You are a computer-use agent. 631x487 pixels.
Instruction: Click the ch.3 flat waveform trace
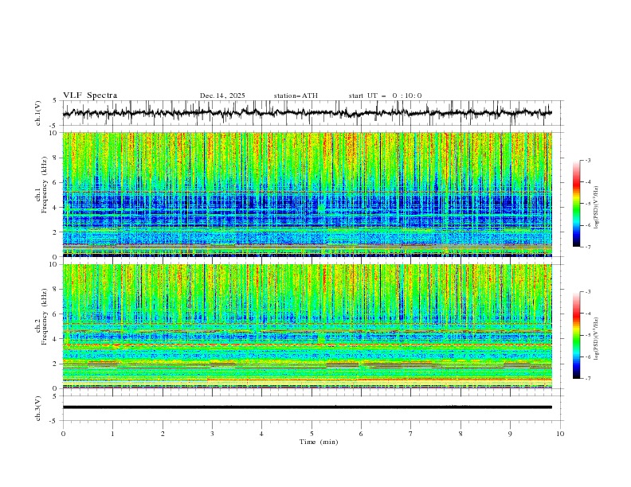(x=308, y=407)
